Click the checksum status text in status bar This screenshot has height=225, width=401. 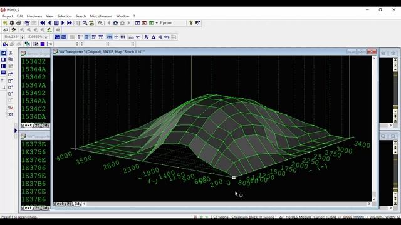pyautogui.click(x=242, y=217)
